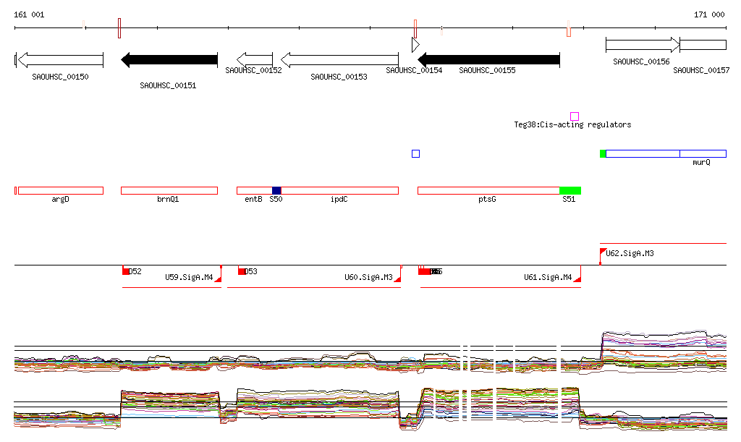Screen dimensions: 741x442
Task: Click the 161 001 start coordinate
Action: [29, 14]
